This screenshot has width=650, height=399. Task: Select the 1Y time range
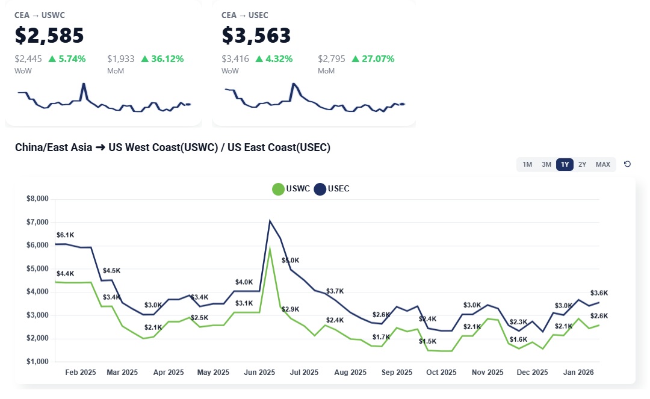pyautogui.click(x=565, y=164)
